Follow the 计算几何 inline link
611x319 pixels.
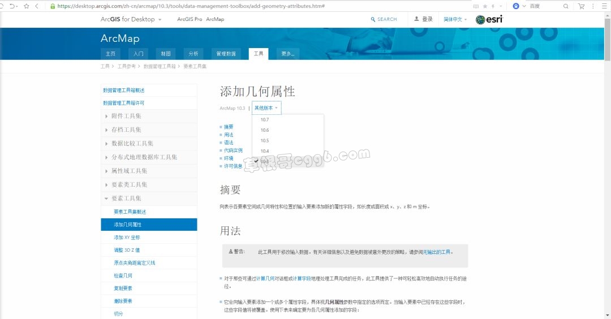coord(265,279)
